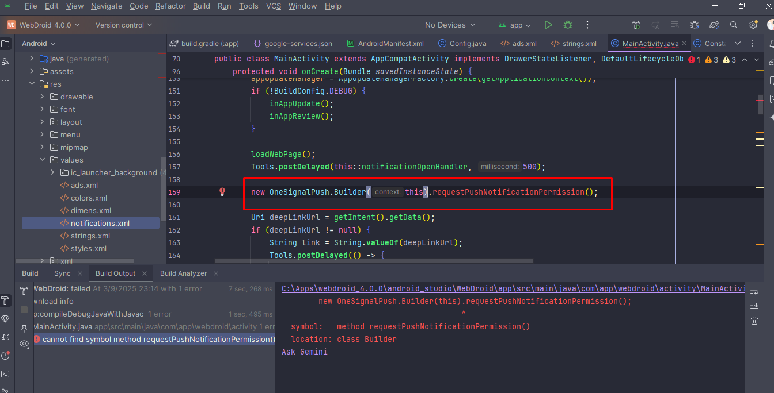
Task: Open the Problems tool window icon
Action: (6, 356)
